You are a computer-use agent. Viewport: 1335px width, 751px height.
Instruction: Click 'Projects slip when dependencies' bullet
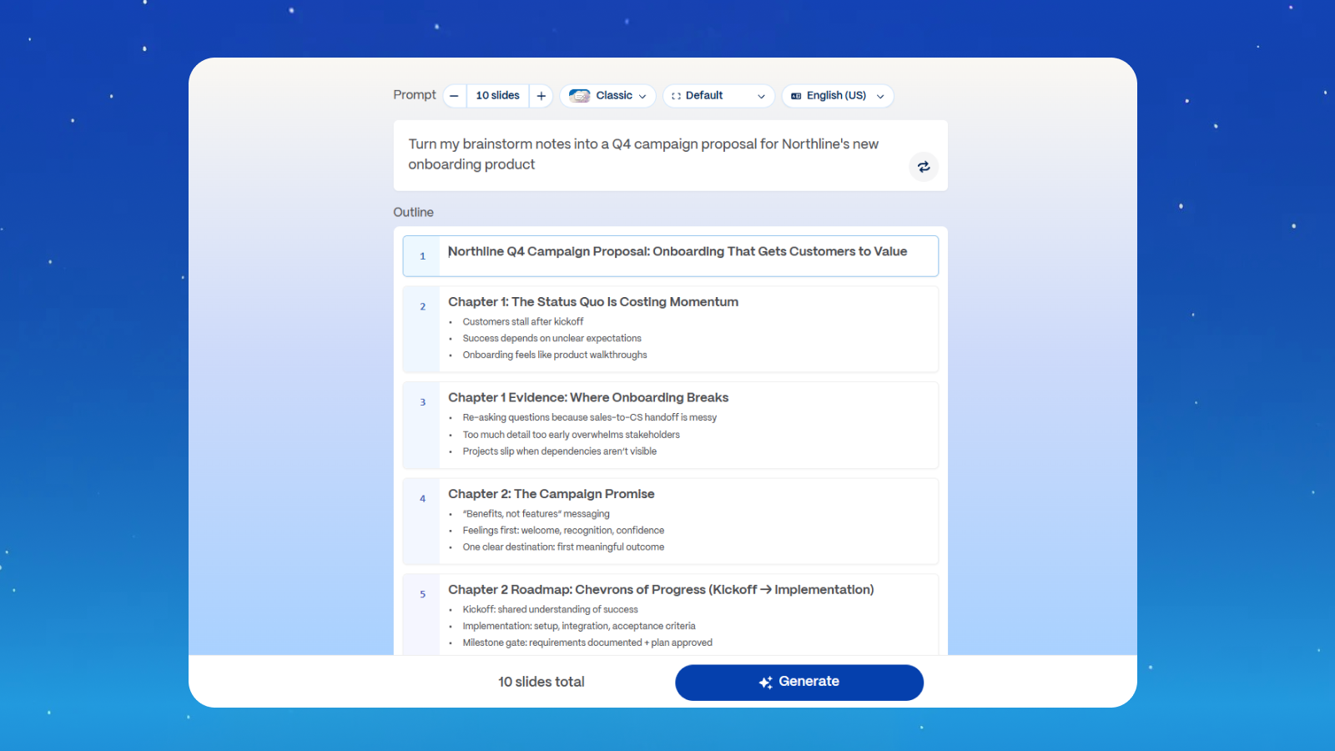coord(560,451)
